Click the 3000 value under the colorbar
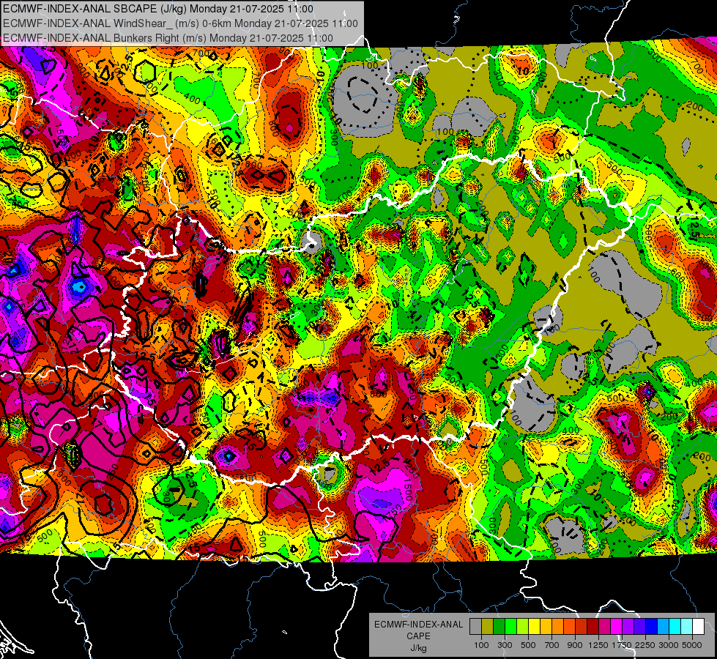The width and height of the screenshot is (717, 659). [x=669, y=645]
